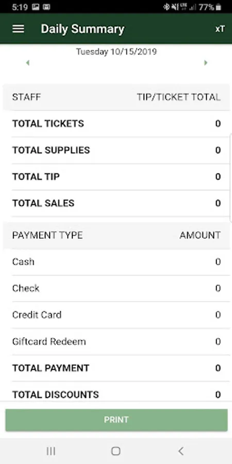The height and width of the screenshot is (464, 232).
Task: Go to next day with right arrow
Action: click(x=206, y=63)
